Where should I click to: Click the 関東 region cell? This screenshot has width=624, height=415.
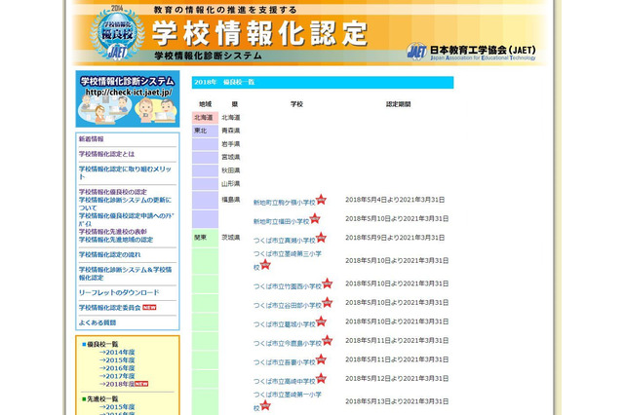(x=205, y=238)
